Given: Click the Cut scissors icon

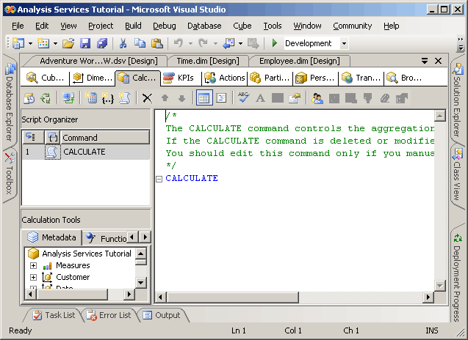Looking at the screenshot, I should point(123,43).
